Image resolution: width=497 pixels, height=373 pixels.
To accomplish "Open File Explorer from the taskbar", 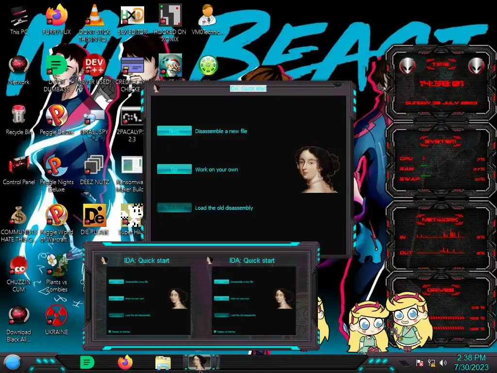I will click(x=163, y=363).
